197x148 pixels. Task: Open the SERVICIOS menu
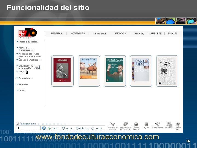pos(120,33)
